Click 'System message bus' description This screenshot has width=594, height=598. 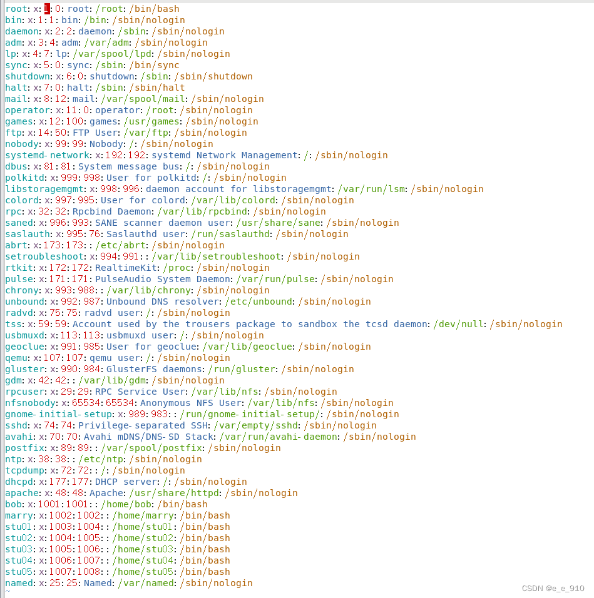[129, 166]
